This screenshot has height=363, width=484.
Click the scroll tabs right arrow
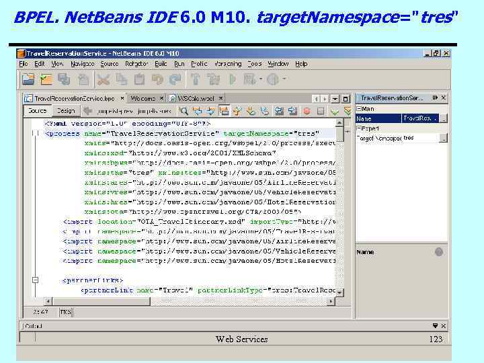325,99
